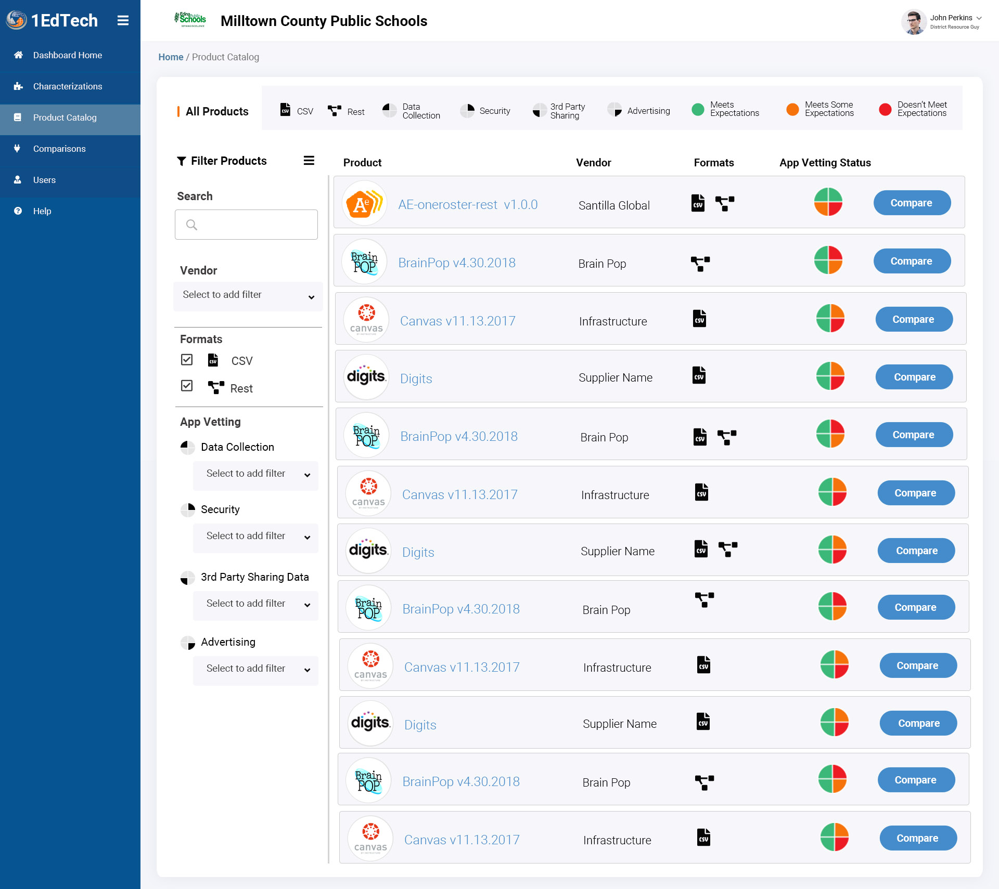
Task: Click the App Vetting Status column header
Action: (x=825, y=163)
